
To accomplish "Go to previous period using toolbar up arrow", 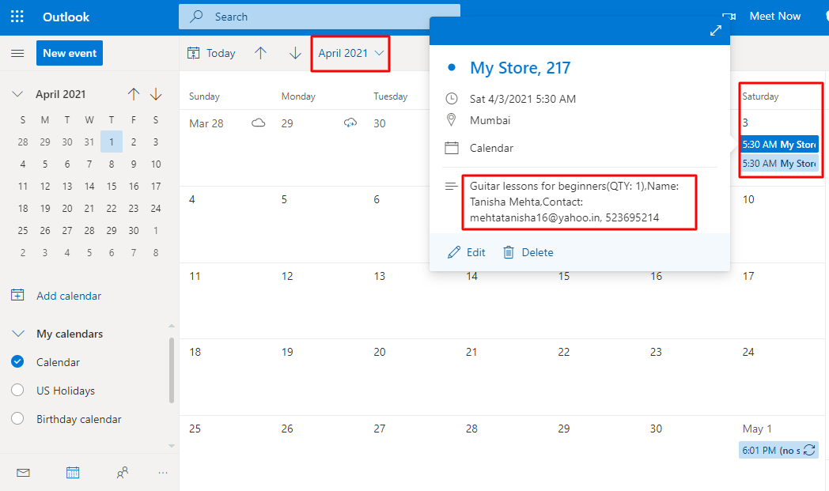I will [260, 53].
